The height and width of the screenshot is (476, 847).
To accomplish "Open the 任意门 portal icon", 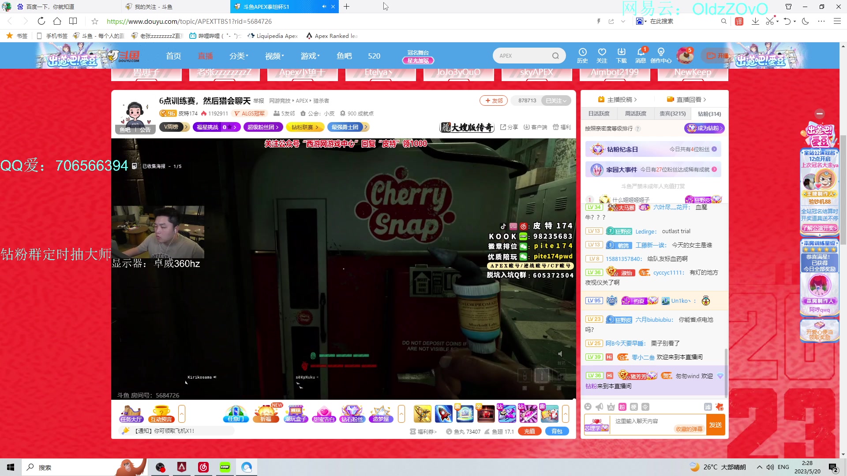I will pos(236,414).
